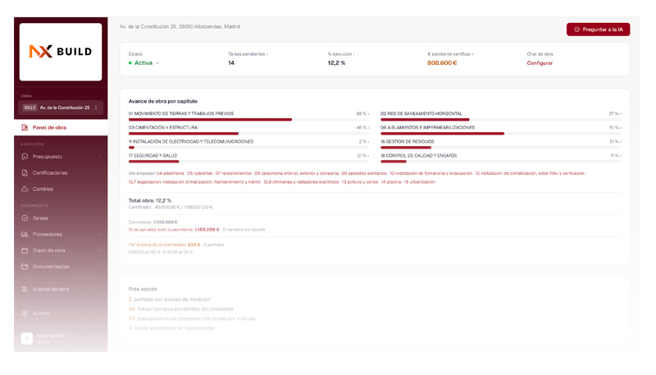Image resolution: width=656 pixels, height=375 pixels.
Task: Expand the Presupuesto submenu chevron
Action: (x=99, y=157)
